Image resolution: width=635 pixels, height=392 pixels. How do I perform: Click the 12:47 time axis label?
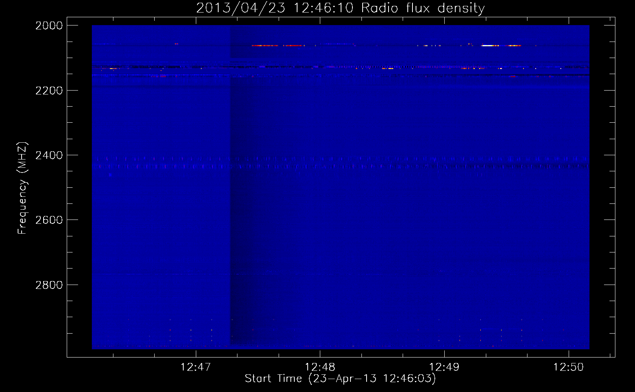pyautogui.click(x=195, y=367)
